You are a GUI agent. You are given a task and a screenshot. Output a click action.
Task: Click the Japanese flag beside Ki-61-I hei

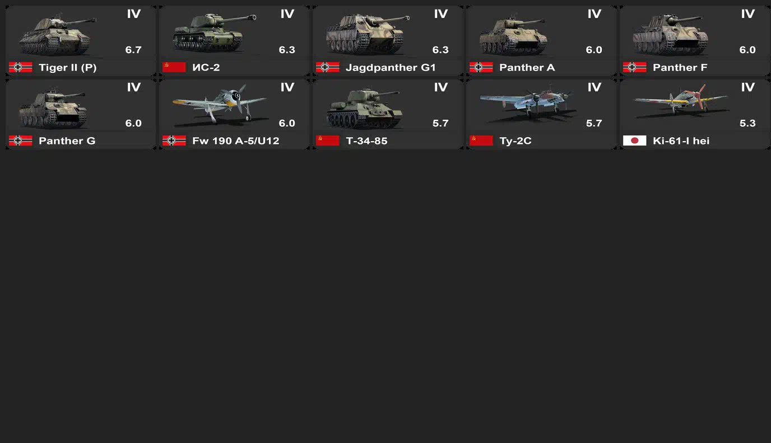(x=635, y=141)
